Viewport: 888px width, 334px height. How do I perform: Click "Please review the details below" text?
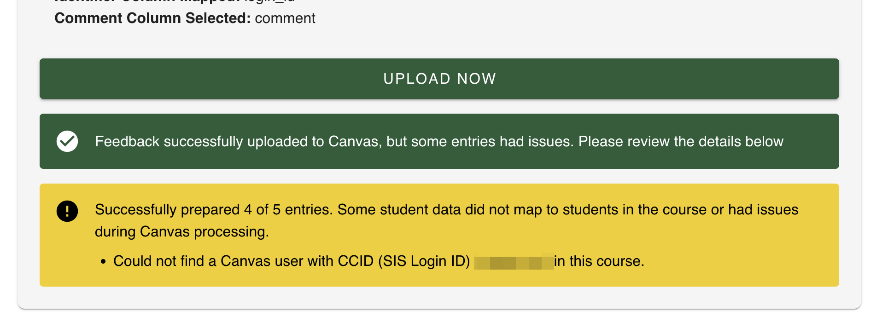coord(681,142)
